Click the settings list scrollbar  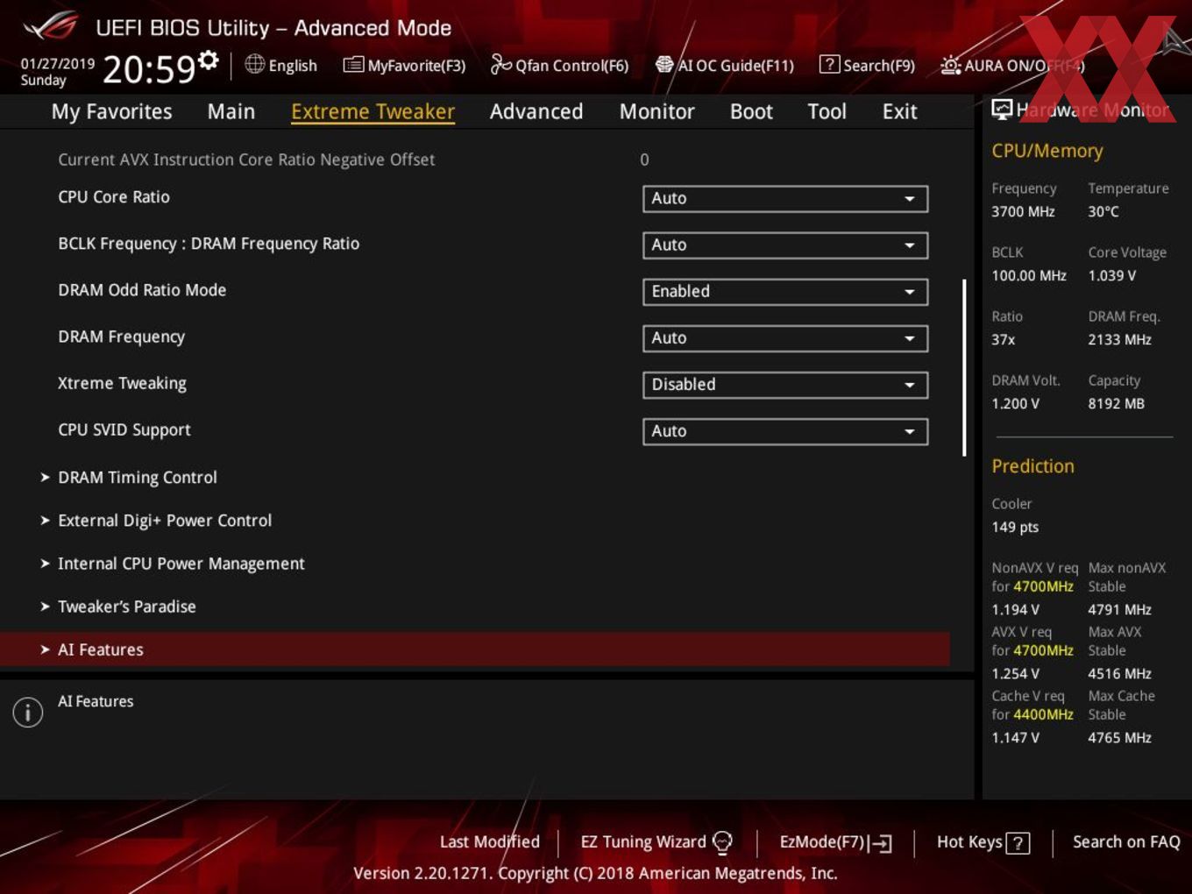(x=964, y=368)
